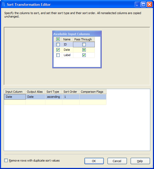Close the Sort Transformation Editor window
The image size is (154, 169).
pyautogui.click(x=150, y=5)
